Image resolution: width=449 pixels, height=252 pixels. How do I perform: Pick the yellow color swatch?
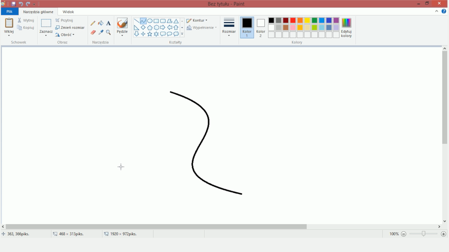(307, 20)
